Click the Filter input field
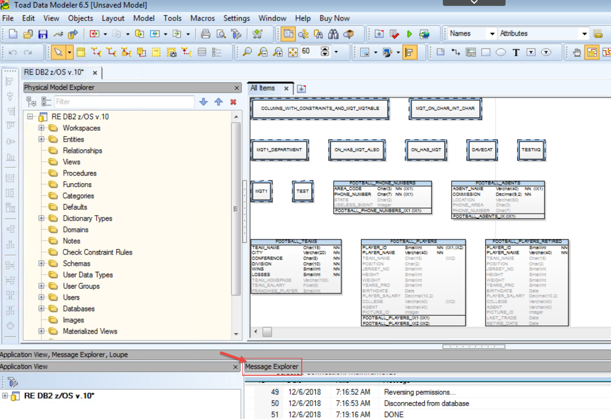611x419 pixels. click(x=124, y=102)
